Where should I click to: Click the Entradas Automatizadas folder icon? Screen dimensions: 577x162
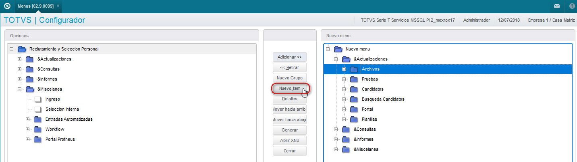(x=38, y=119)
